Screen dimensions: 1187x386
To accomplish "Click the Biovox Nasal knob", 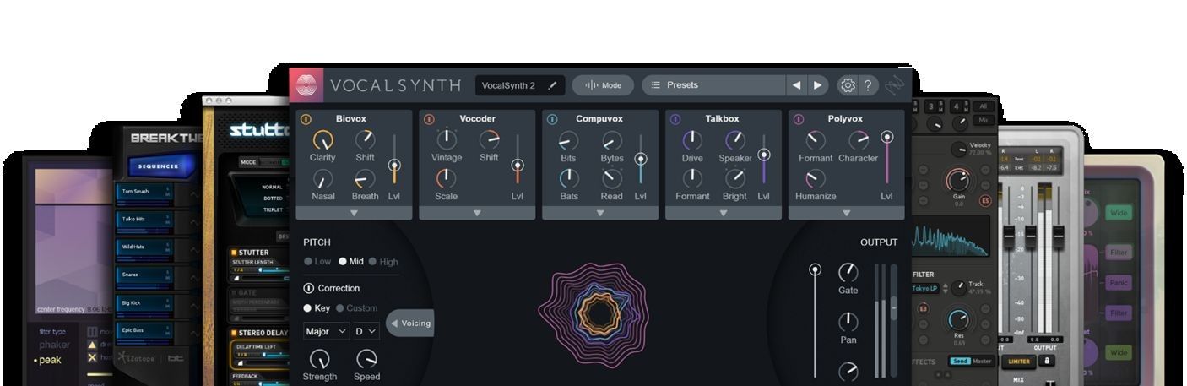I will (x=322, y=179).
